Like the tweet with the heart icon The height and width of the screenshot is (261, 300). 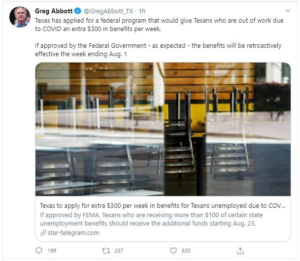[173, 251]
